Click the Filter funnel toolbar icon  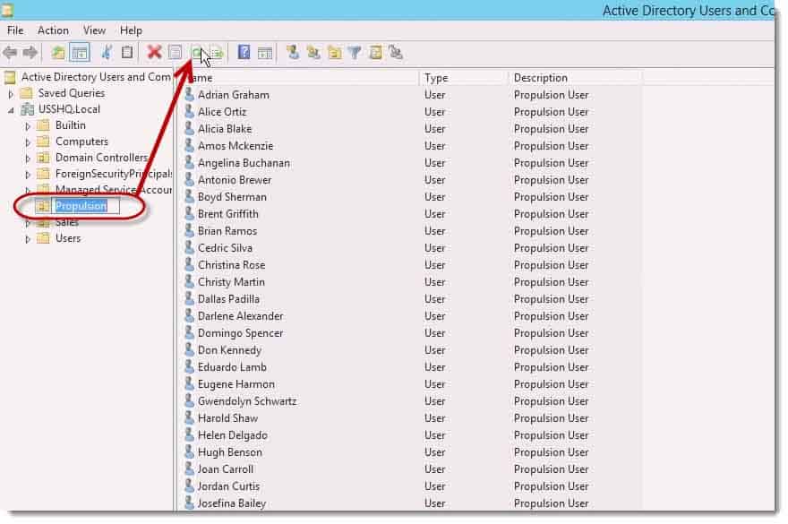tap(355, 52)
